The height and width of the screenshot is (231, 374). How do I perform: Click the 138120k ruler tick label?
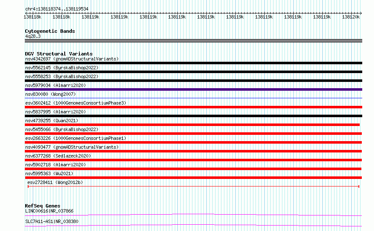tap(351, 17)
